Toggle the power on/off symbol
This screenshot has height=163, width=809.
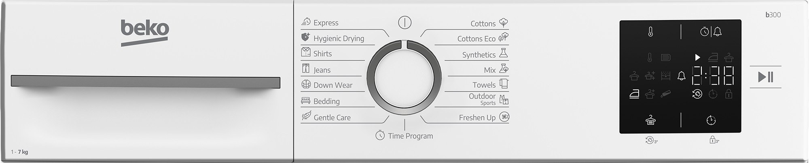pos(404,22)
